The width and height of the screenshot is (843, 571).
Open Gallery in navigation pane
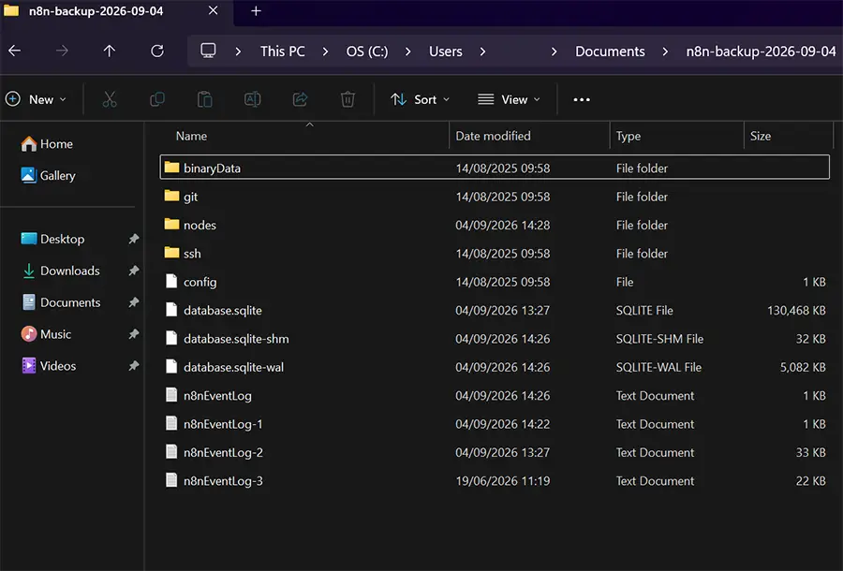click(49, 176)
